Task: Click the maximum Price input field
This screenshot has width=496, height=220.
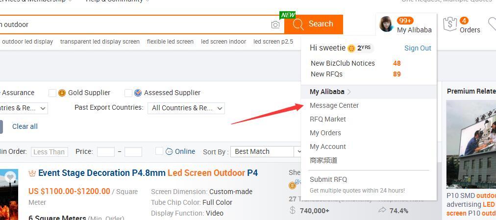Action: pyautogui.click(x=133, y=152)
